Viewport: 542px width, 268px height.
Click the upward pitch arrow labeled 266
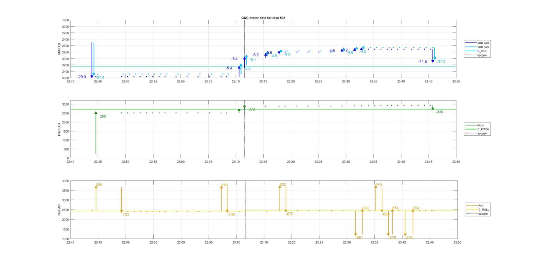[x=96, y=133]
